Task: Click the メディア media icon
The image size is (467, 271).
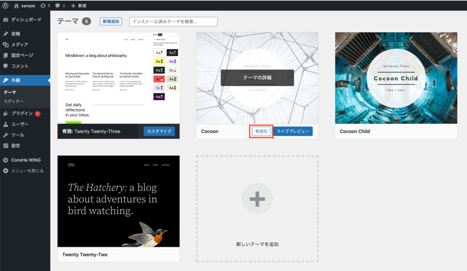Action: point(5,45)
